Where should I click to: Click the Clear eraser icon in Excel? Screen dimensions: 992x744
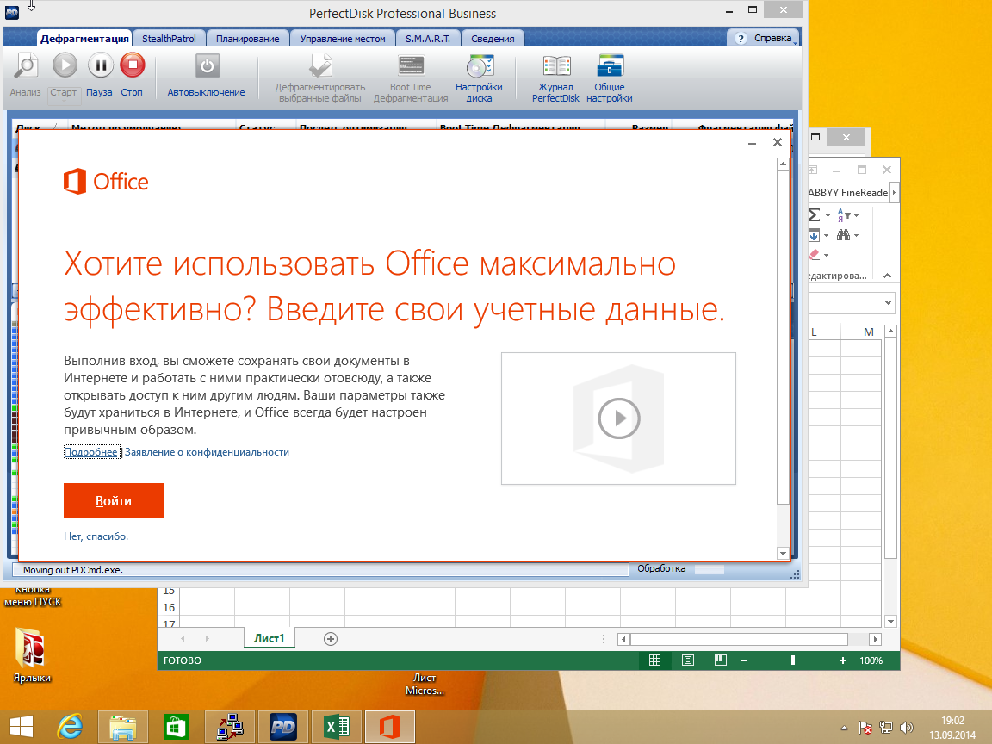[x=815, y=254]
